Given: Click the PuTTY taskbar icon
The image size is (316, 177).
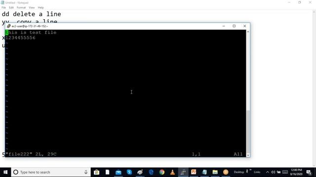Looking at the screenshot, I should point(183,172).
